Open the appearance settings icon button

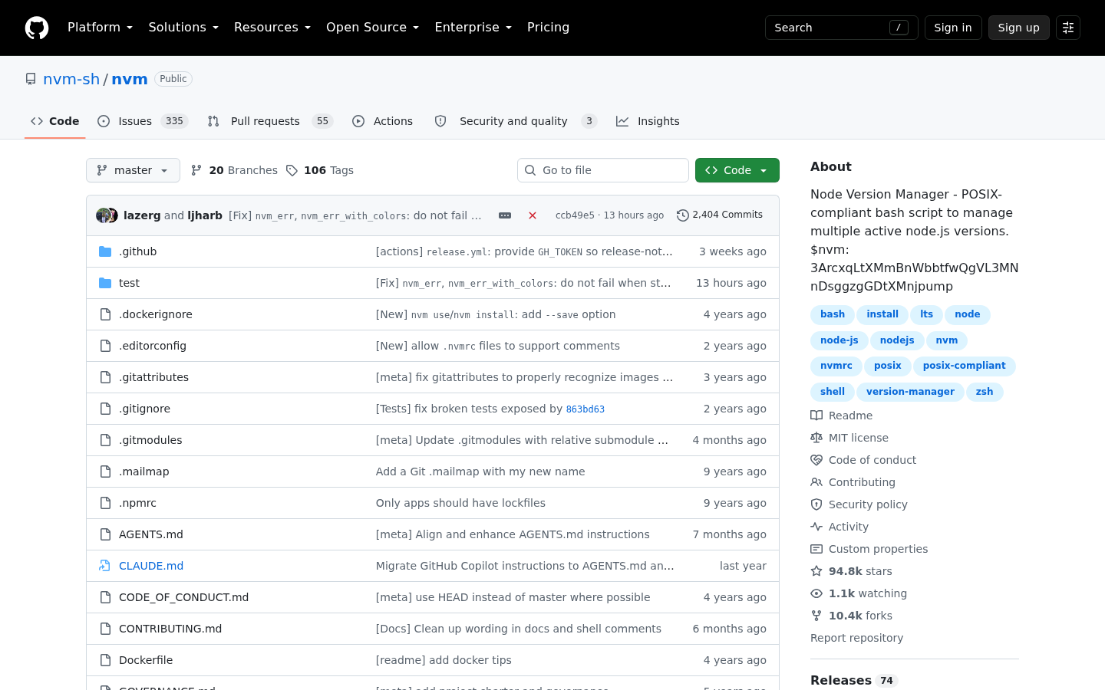[x=1068, y=28]
